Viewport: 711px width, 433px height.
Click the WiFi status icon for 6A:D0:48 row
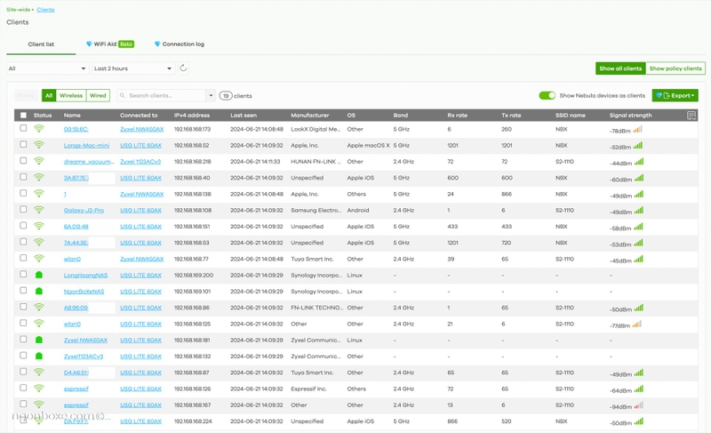point(39,226)
